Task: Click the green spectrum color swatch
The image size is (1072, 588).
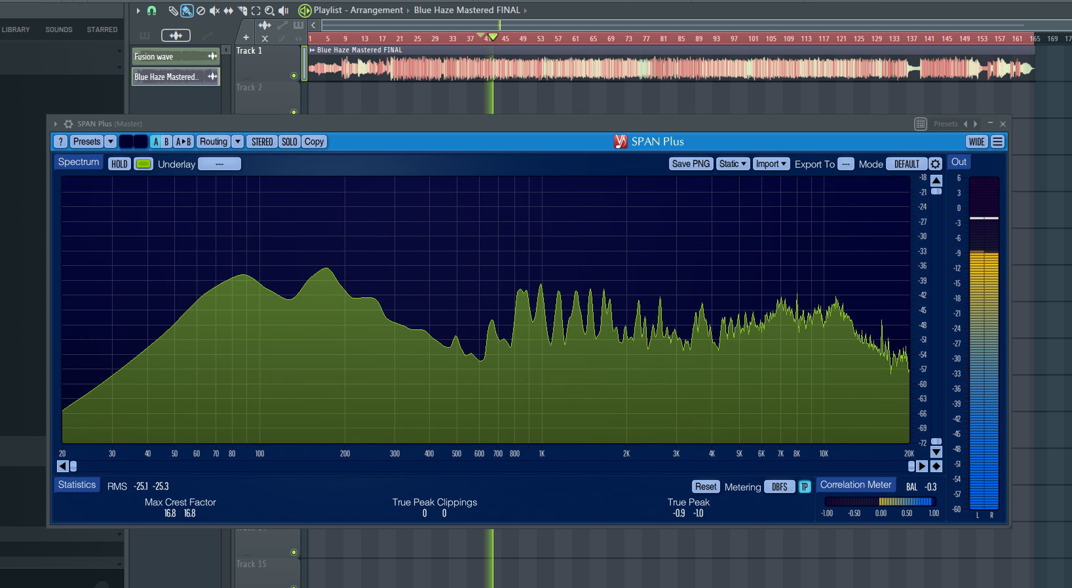Action: (x=144, y=164)
